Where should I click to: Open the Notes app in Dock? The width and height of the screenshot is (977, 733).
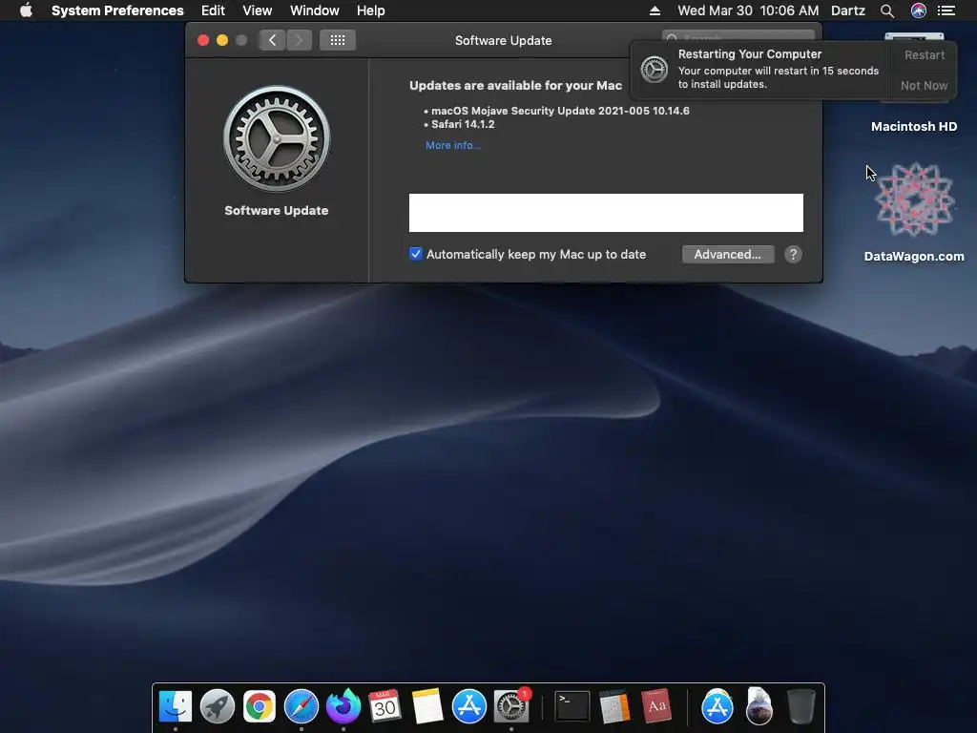(x=426, y=706)
